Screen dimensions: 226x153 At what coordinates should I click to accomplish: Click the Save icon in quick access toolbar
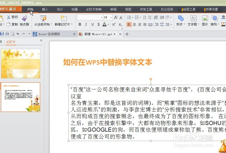point(2,33)
